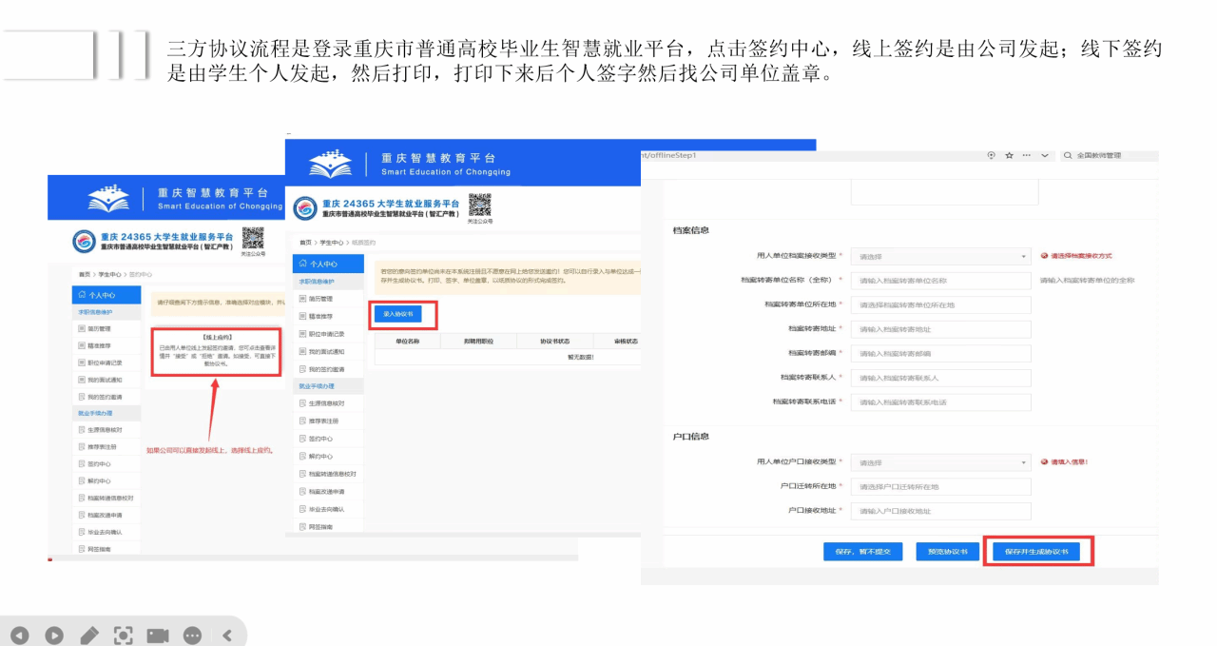Viewport: 1217px width, 646px height.
Task: Click 简历管理 icon on 纸质签约 page sidebar
Action: pyautogui.click(x=302, y=299)
